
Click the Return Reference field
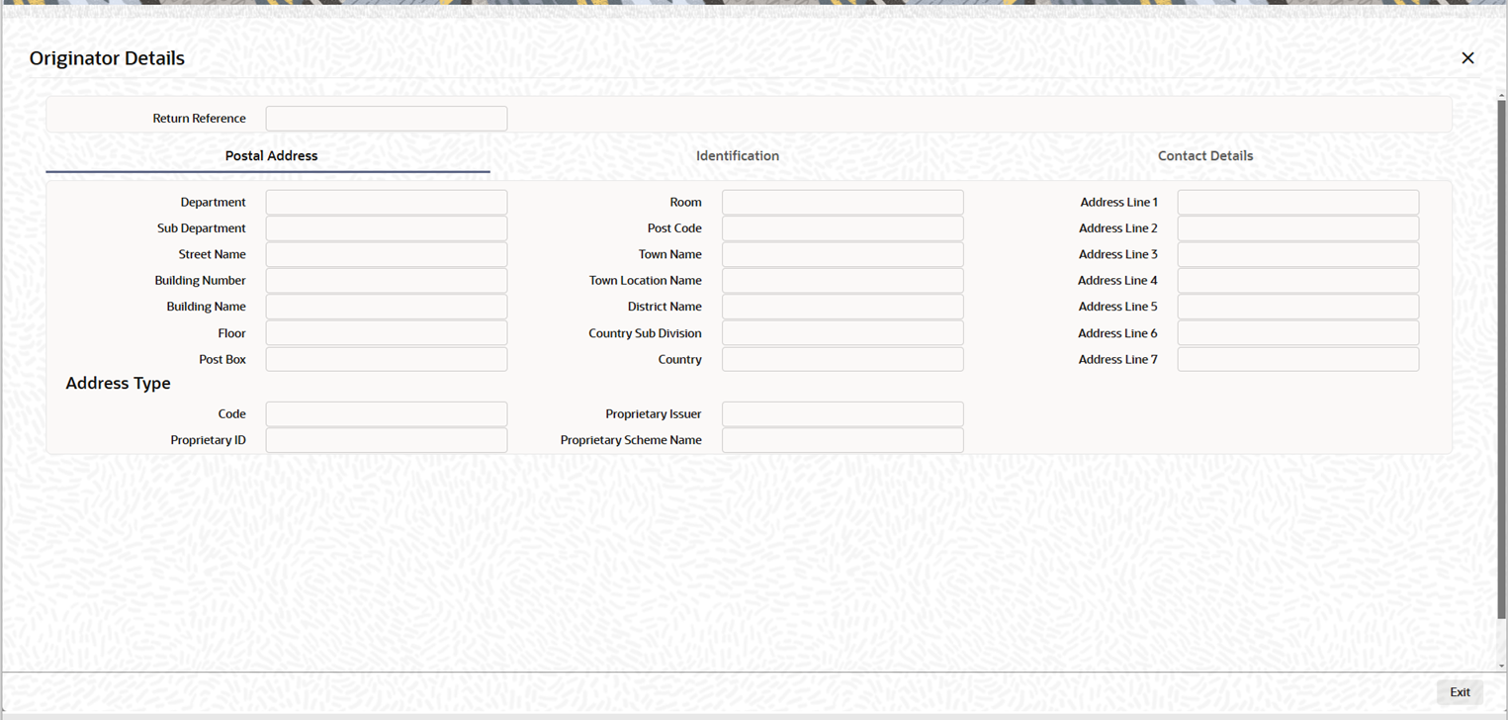[x=387, y=119]
